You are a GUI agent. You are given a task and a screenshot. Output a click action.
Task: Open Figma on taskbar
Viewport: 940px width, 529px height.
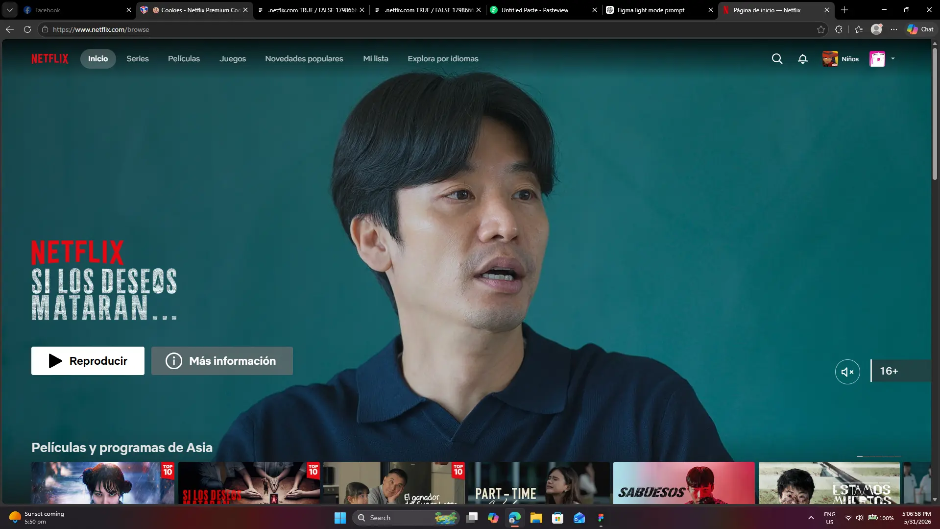[601, 518]
